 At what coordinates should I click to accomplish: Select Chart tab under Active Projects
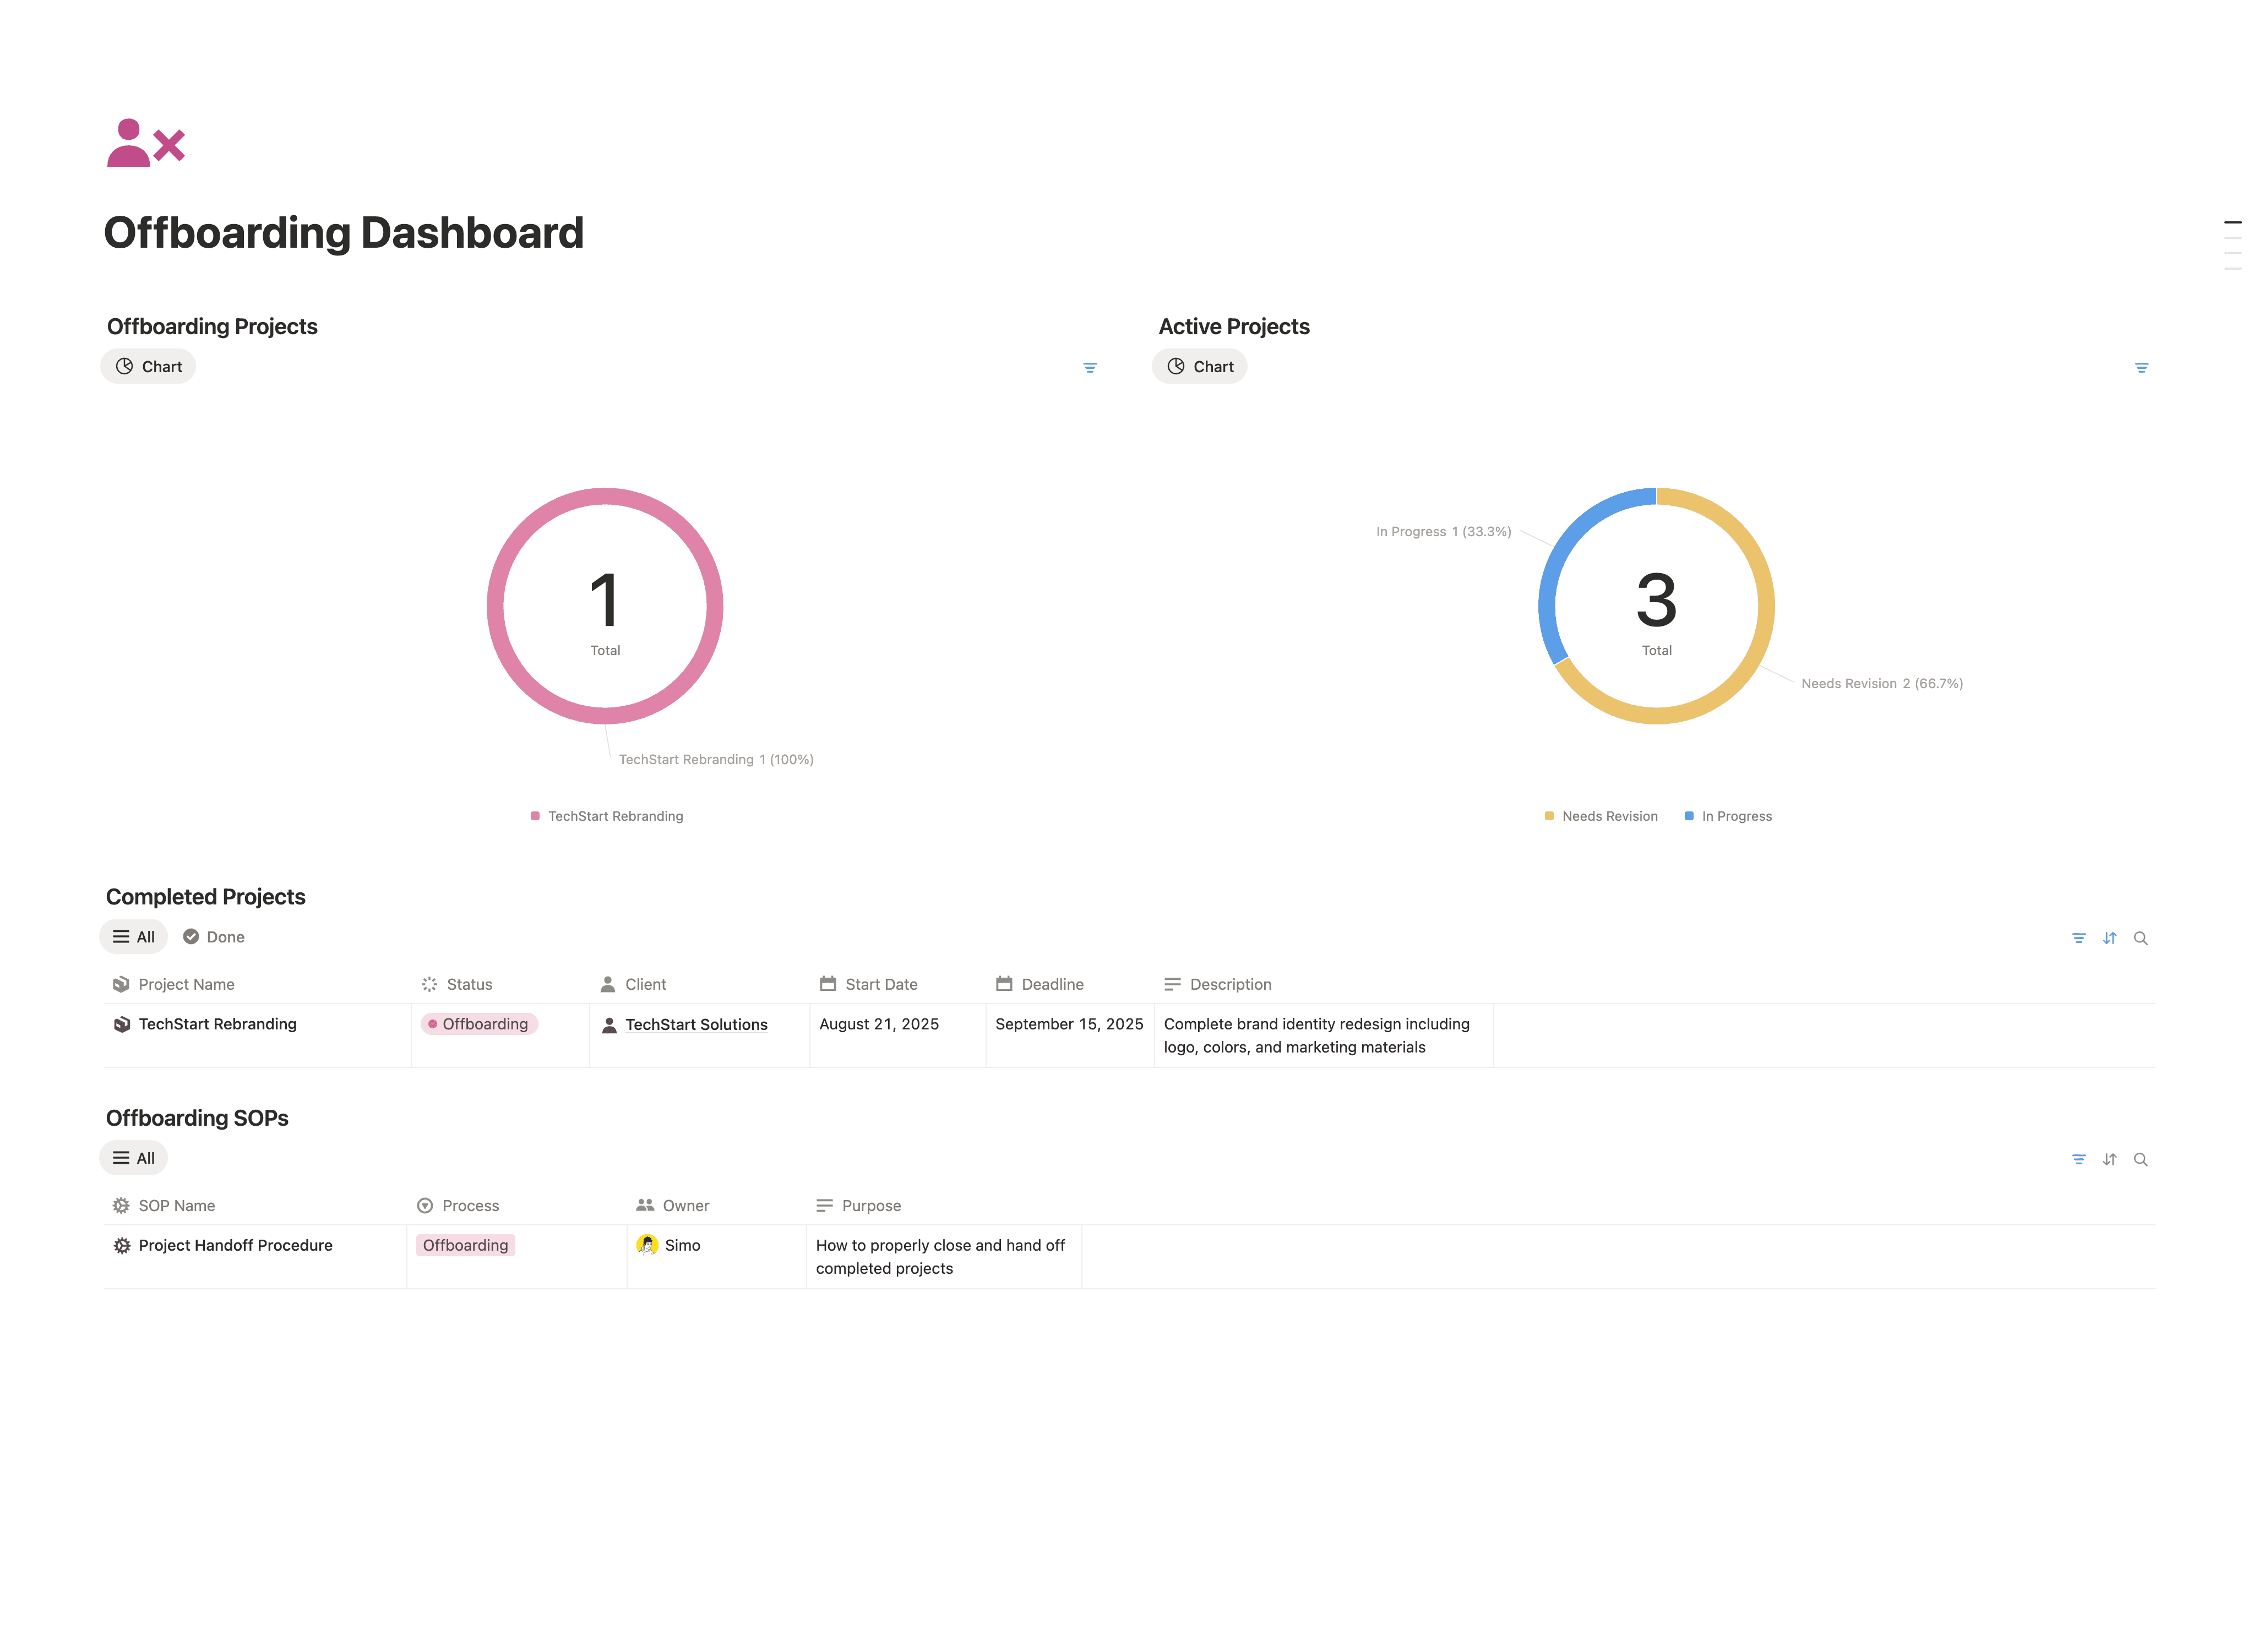point(1199,366)
